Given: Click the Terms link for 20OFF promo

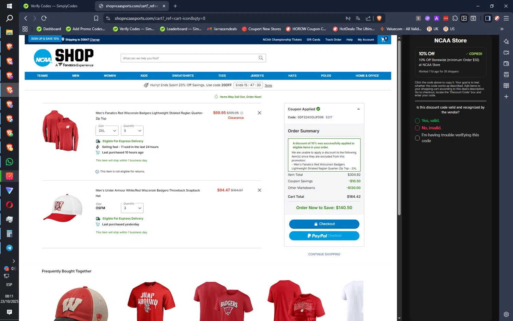Looking at the screenshot, I should click(x=268, y=85).
